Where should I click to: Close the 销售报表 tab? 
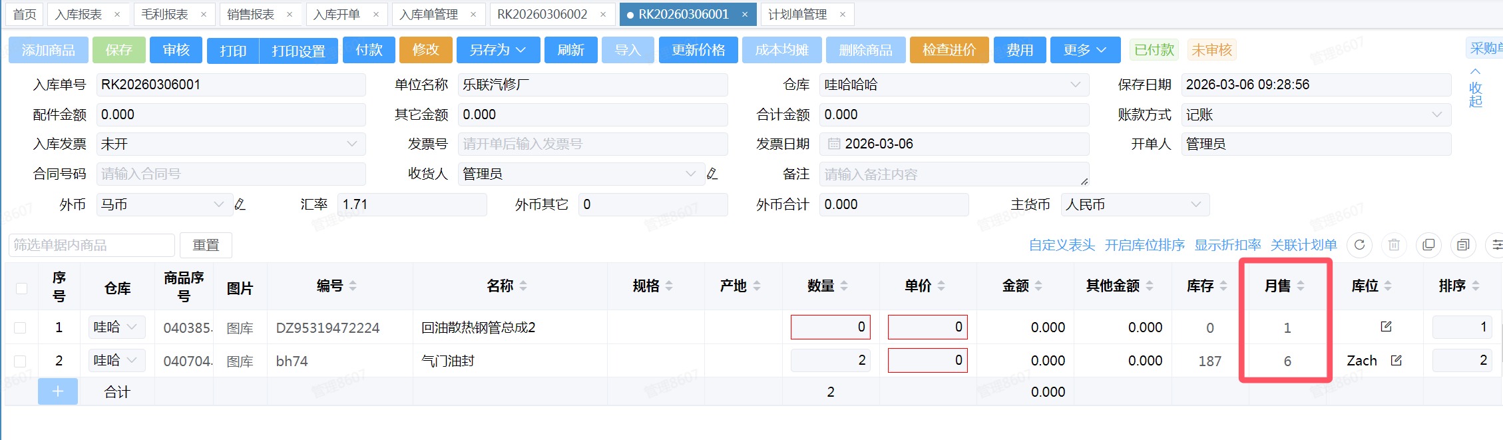290,14
